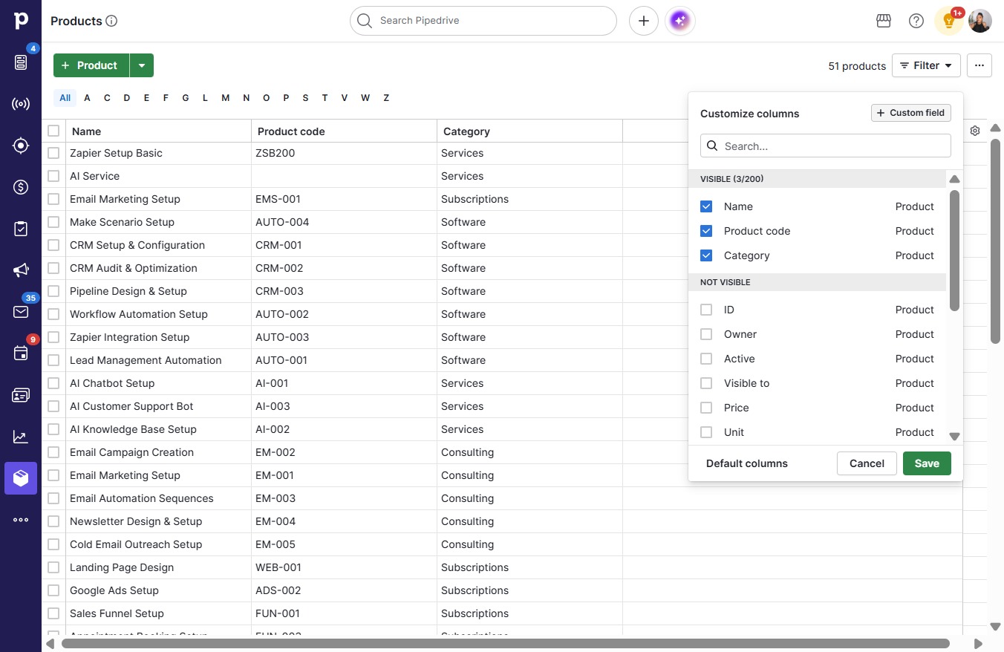Check ID column checkbox
The image size is (1004, 652).
coord(706,310)
